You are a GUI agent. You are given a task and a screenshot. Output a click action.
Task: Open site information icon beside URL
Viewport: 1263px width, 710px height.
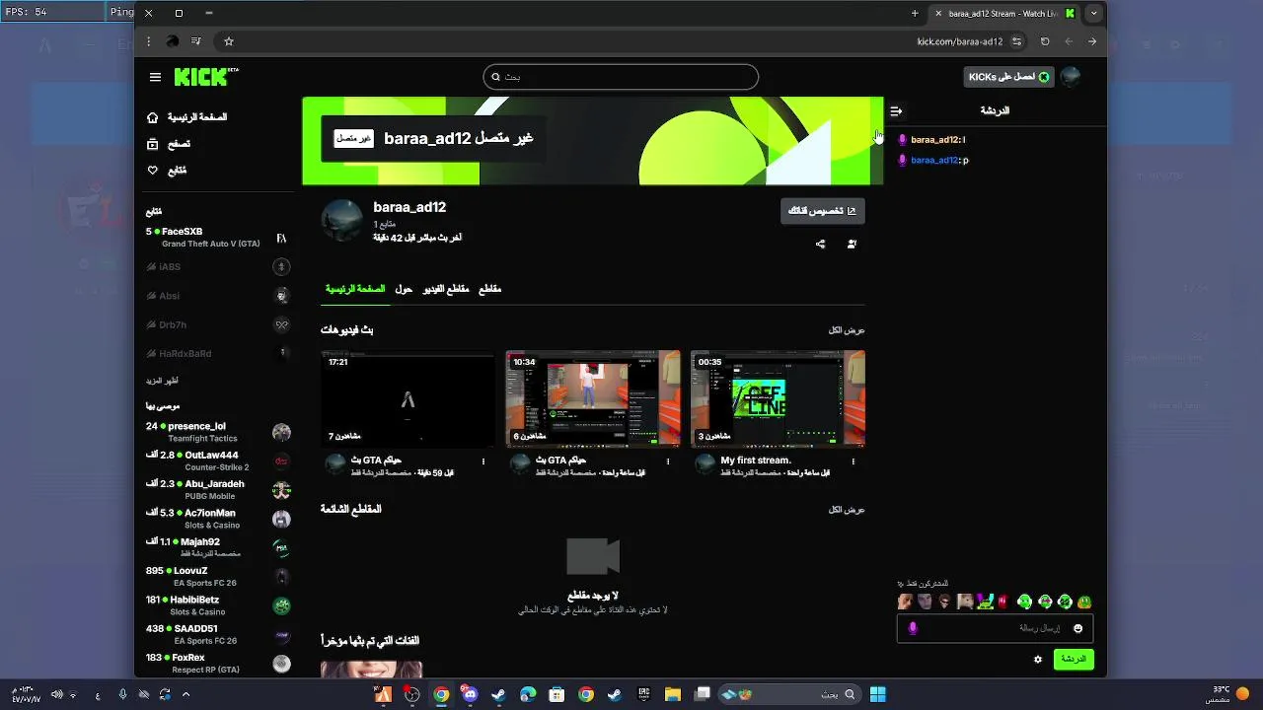point(1017,41)
